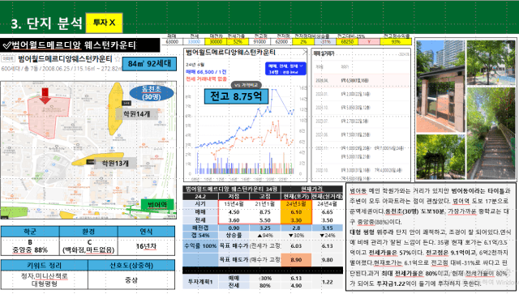
Task: Click the 학원14개 map label
Action: [x=136, y=114]
